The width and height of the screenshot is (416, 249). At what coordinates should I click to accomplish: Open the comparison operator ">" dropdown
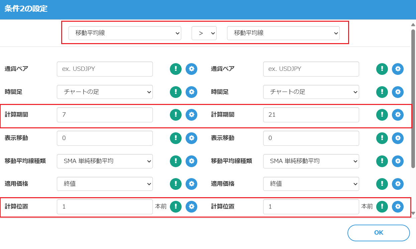coord(204,33)
